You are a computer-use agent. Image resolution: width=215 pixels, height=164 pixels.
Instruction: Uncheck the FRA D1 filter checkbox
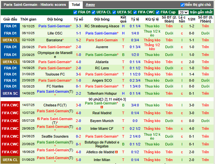76,12
